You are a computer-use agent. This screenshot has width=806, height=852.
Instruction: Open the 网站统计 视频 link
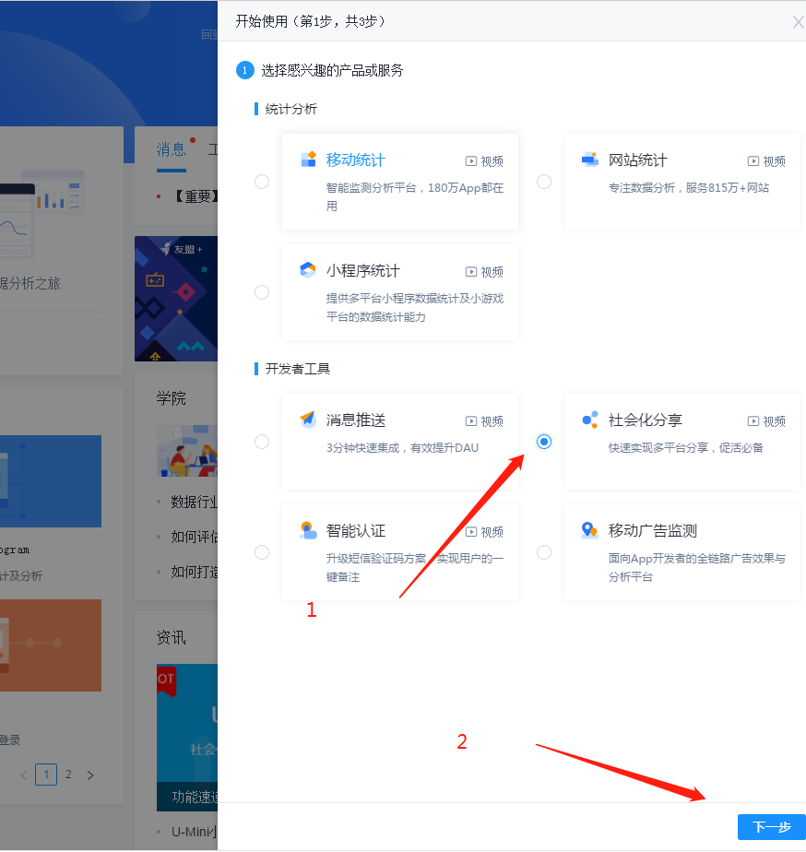coord(766,160)
